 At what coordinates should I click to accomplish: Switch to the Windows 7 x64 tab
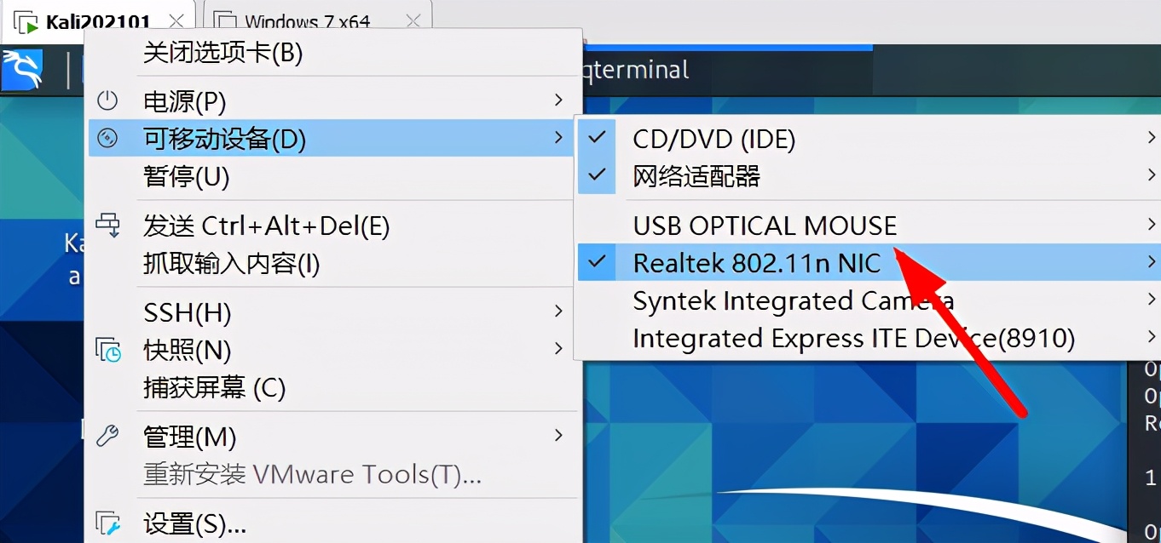[x=307, y=22]
